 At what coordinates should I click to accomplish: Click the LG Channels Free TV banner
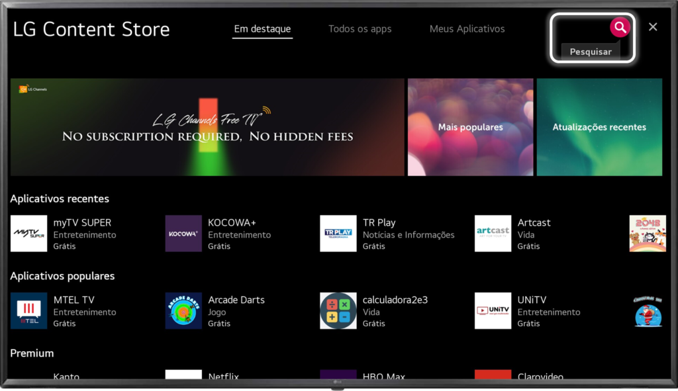click(x=207, y=127)
